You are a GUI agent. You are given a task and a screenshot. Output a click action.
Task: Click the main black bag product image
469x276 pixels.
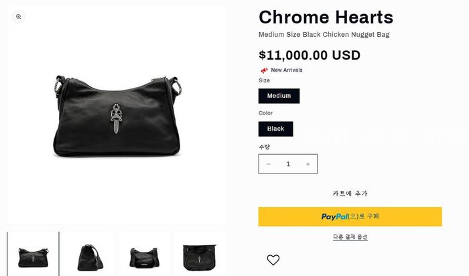(117, 116)
